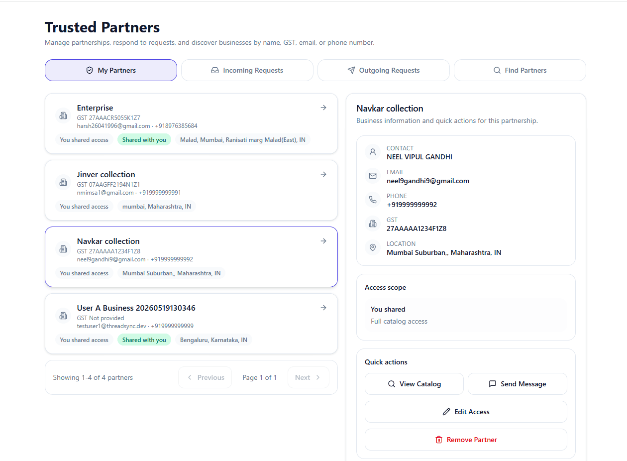Image resolution: width=627 pixels, height=461 pixels.
Task: Click the red Remove Partner button
Action: point(466,440)
